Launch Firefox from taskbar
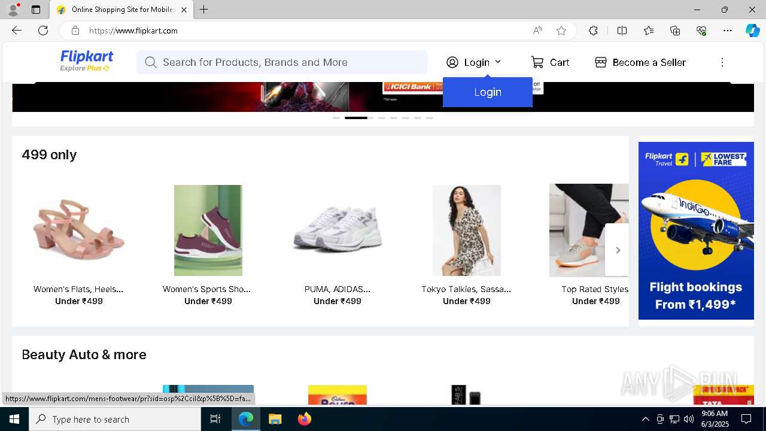The height and width of the screenshot is (431, 766). [x=305, y=419]
